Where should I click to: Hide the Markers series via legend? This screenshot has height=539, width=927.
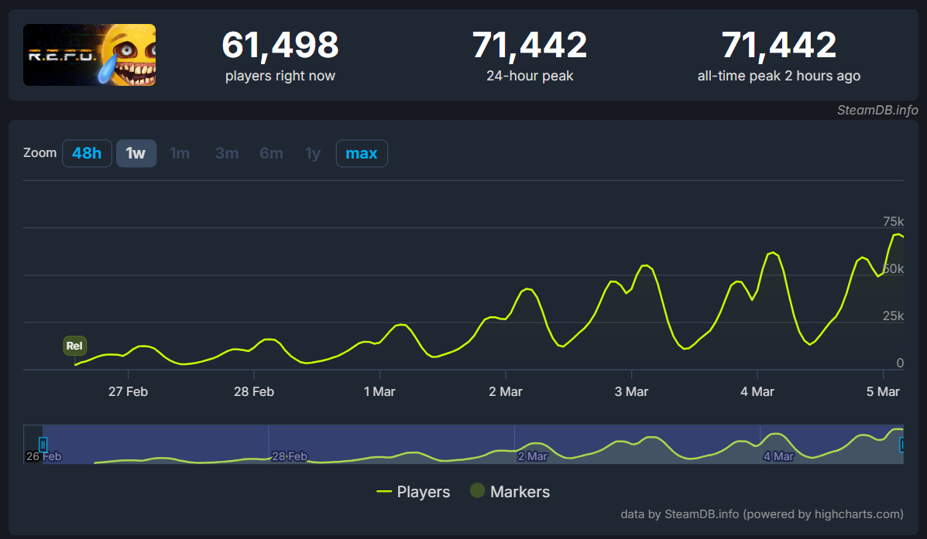tap(510, 492)
